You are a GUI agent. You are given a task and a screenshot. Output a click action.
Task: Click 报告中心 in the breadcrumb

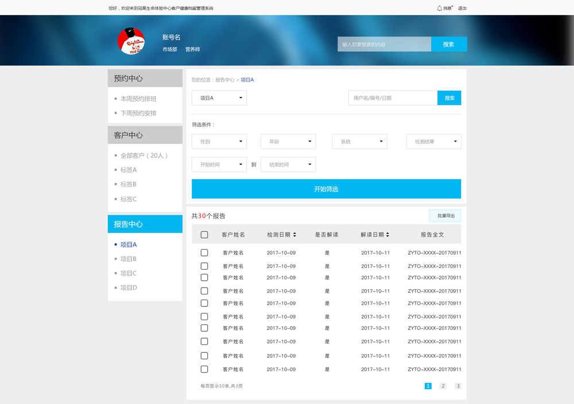tap(225, 80)
